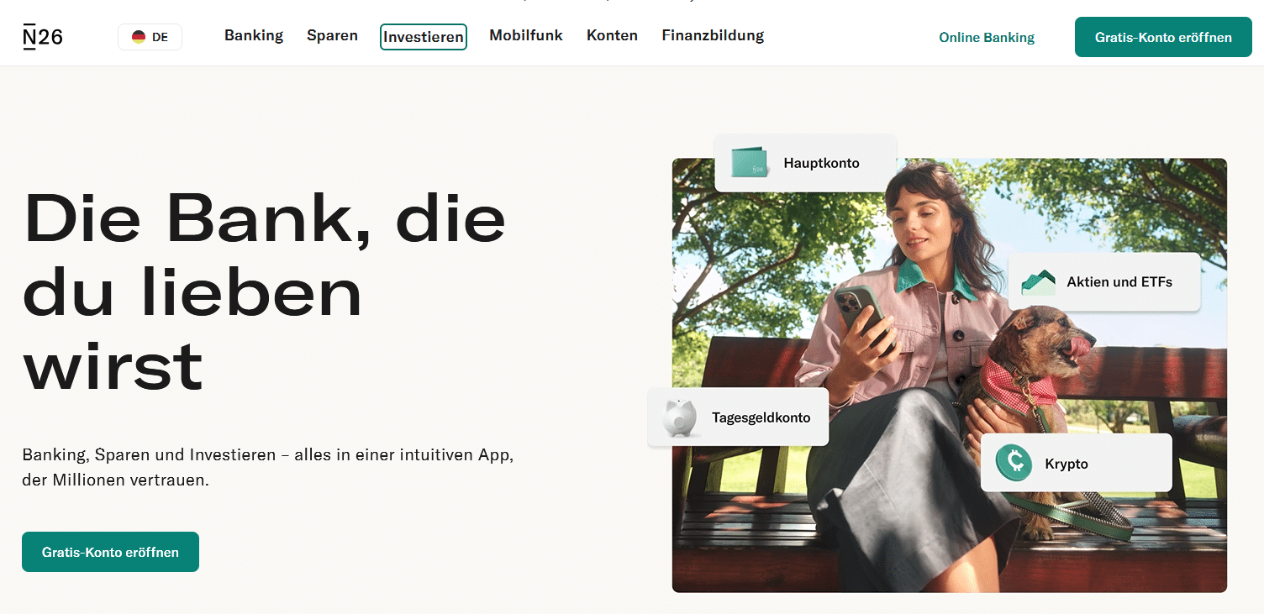Click the green wallet Hauptkonto icon
Image resolution: width=1264 pixels, height=614 pixels.
tap(749, 163)
